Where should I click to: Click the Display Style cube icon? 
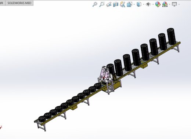139,4
